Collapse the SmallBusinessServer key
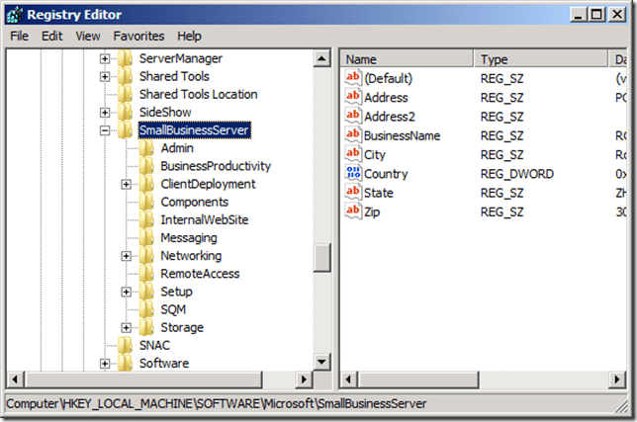Image resolution: width=637 pixels, height=422 pixels. coord(105,130)
